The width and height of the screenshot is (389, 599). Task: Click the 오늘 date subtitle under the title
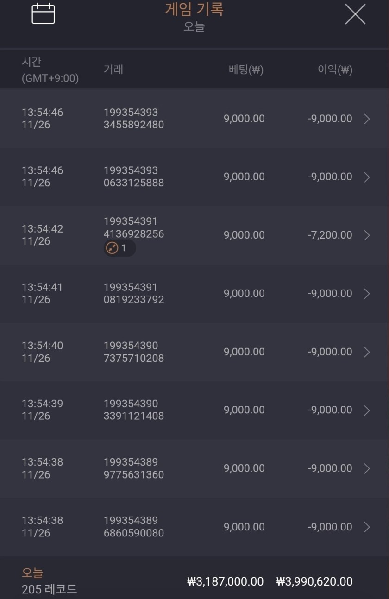pos(194,26)
